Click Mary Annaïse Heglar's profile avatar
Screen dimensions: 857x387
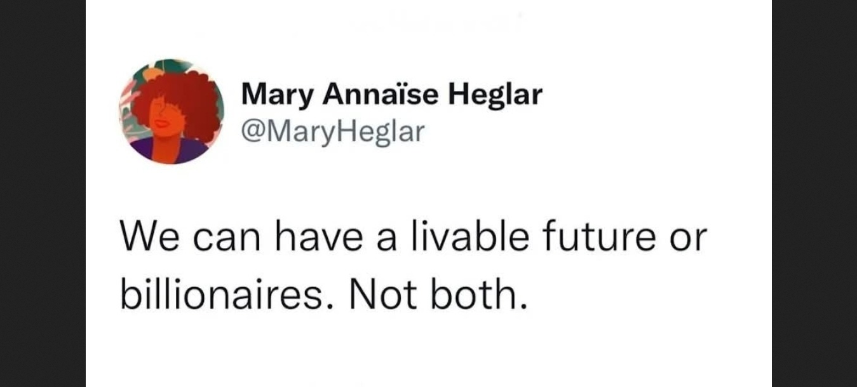[x=172, y=112]
